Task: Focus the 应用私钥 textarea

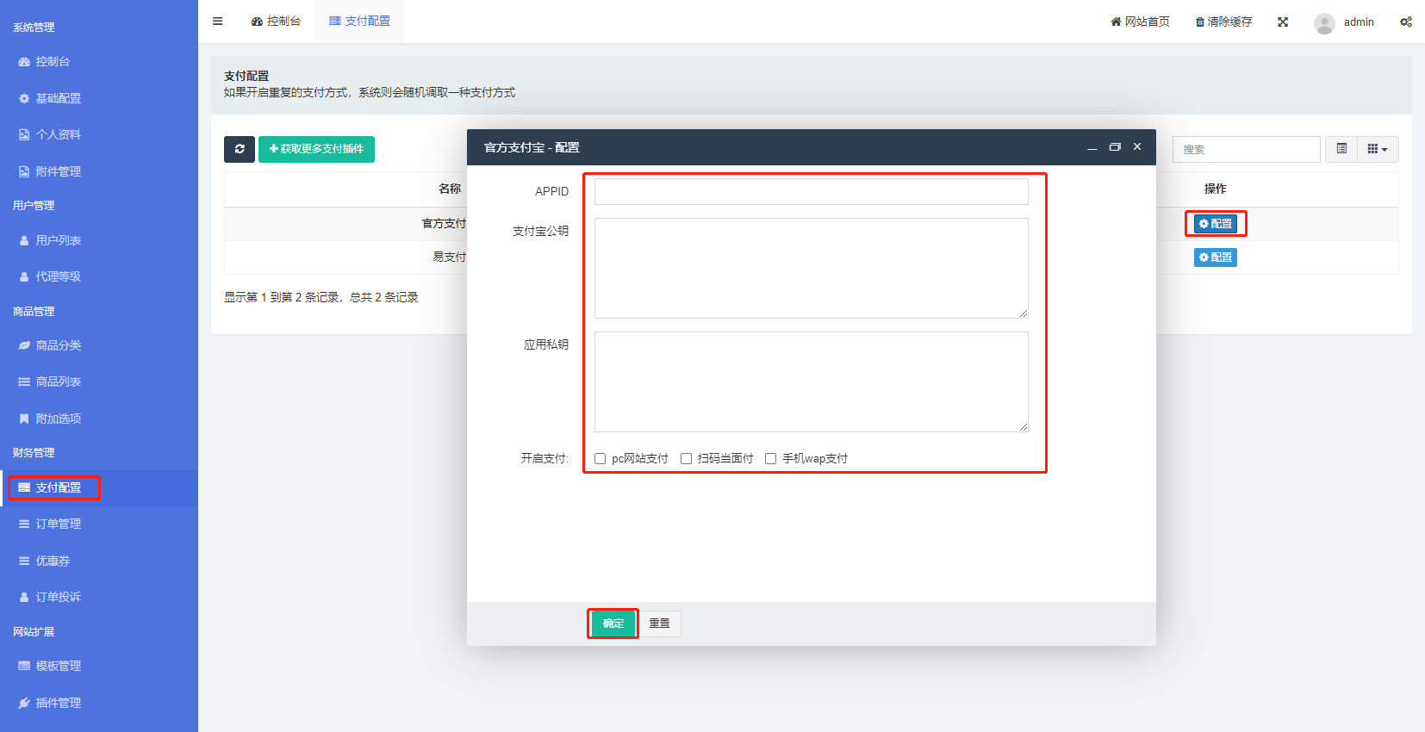Action: [x=812, y=382]
